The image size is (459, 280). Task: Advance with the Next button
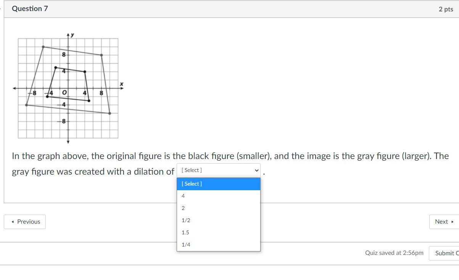tap(444, 222)
